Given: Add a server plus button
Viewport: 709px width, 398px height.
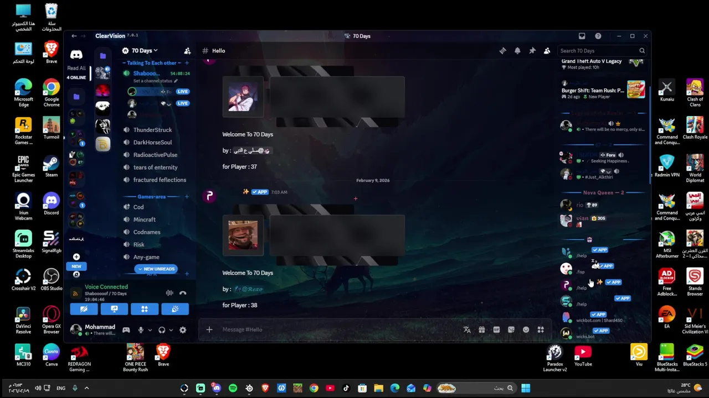Looking at the screenshot, I should pos(76,256).
